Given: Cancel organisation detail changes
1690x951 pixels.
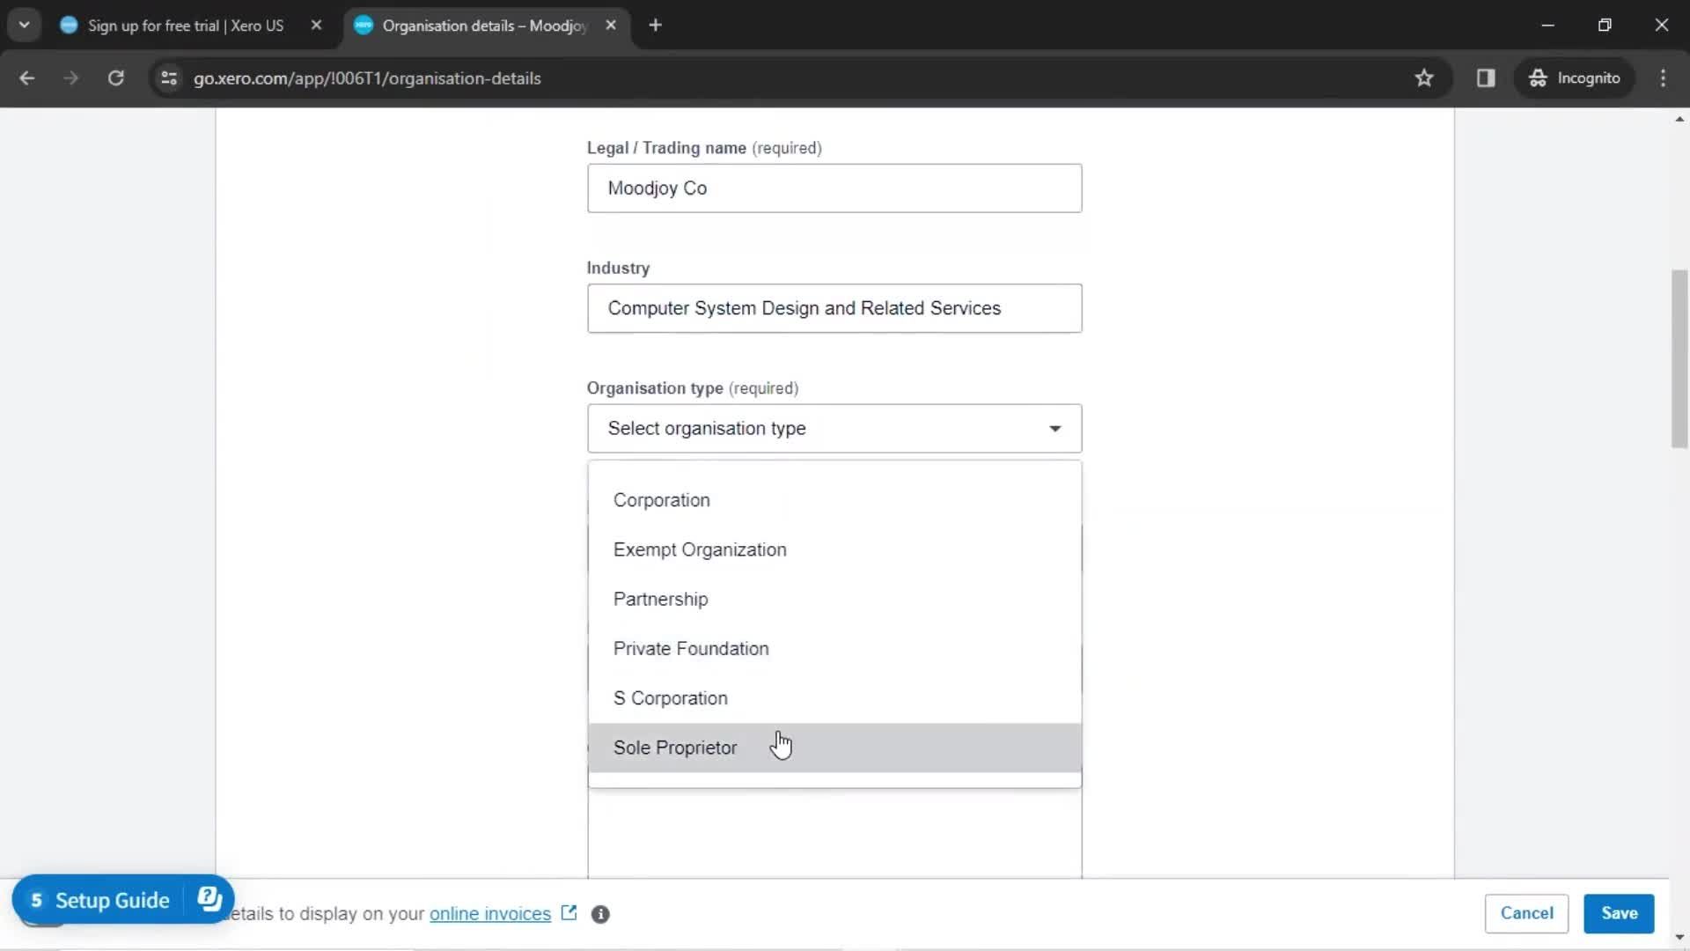Looking at the screenshot, I should pos(1526,913).
